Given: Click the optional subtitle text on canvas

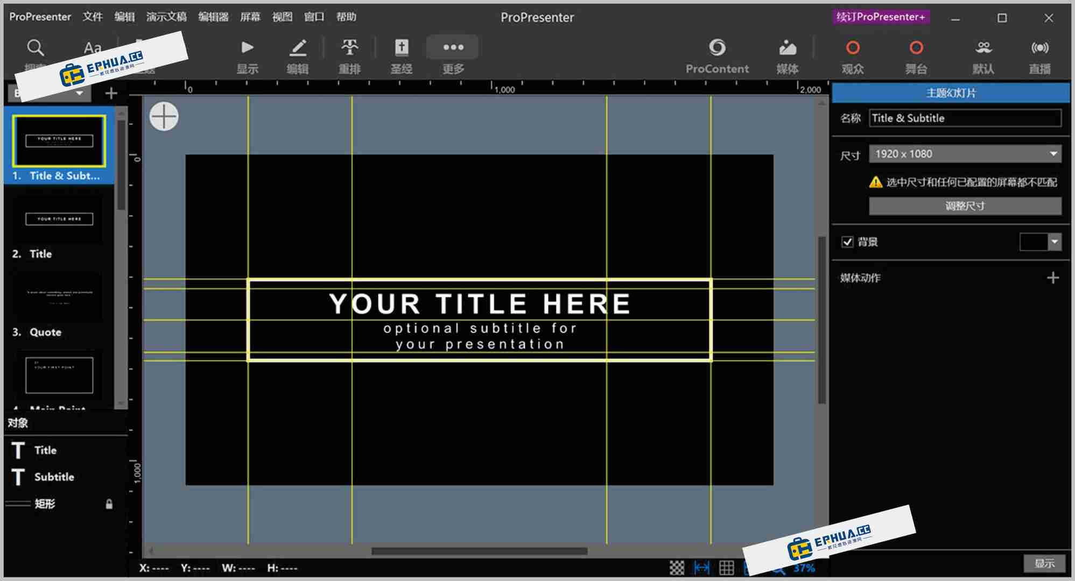Looking at the screenshot, I should [x=480, y=336].
